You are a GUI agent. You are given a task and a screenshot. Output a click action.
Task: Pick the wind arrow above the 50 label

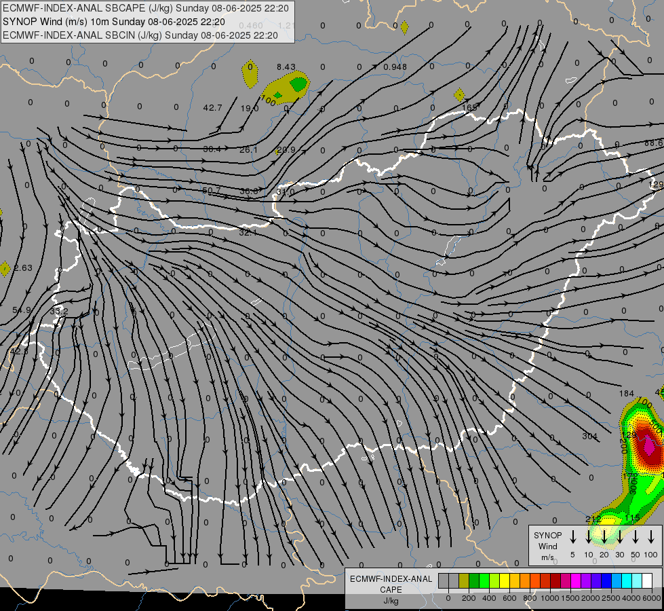click(x=636, y=536)
